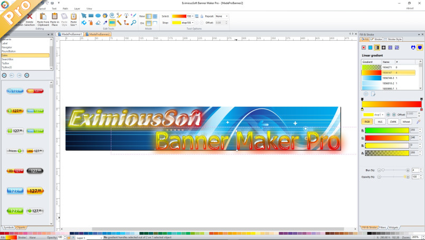Switch to CMYK color mode

tap(393, 122)
